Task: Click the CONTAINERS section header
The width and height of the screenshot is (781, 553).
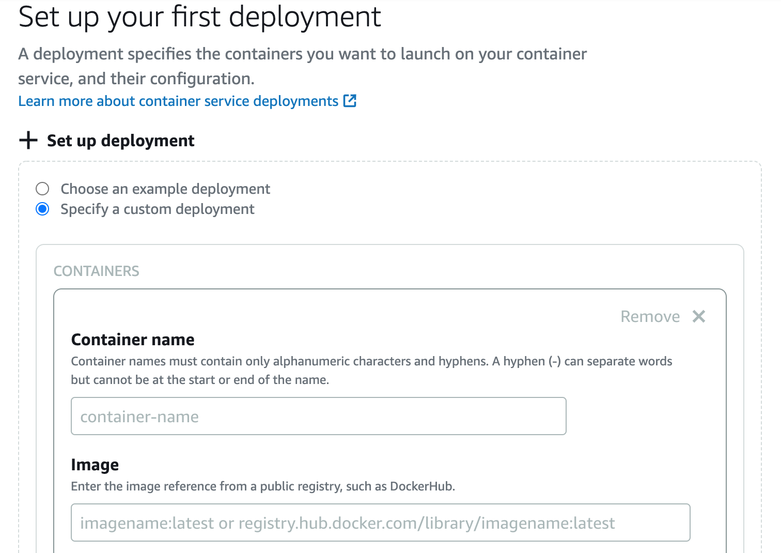Action: pyautogui.click(x=97, y=271)
